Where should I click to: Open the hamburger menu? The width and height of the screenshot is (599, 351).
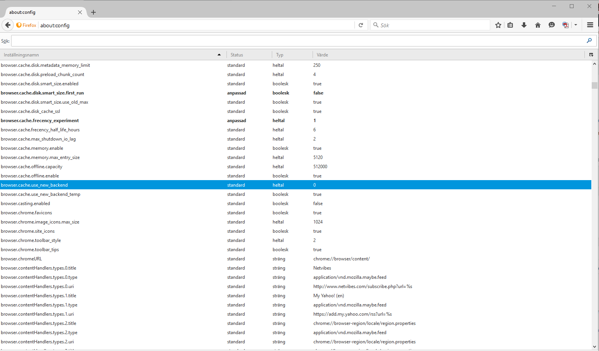(x=590, y=25)
